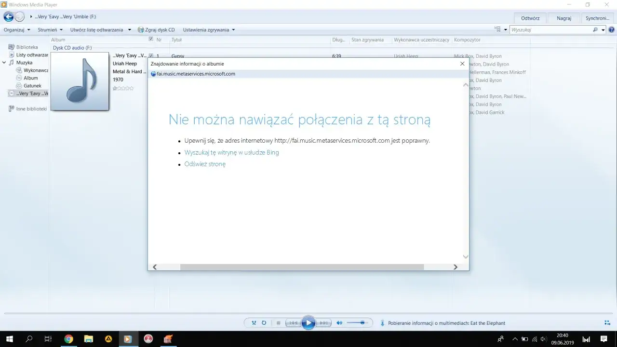The width and height of the screenshot is (617, 347).
Task: Click the media info download icon in status bar
Action: [x=382, y=323]
